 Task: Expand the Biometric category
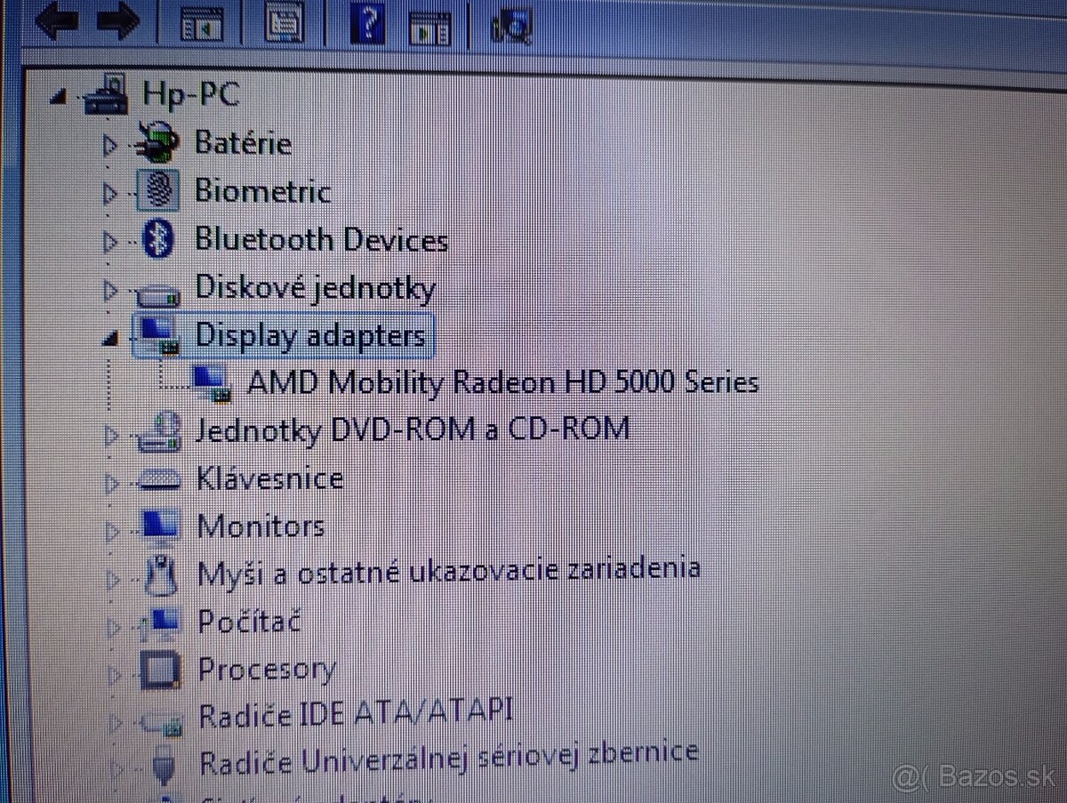click(x=109, y=192)
